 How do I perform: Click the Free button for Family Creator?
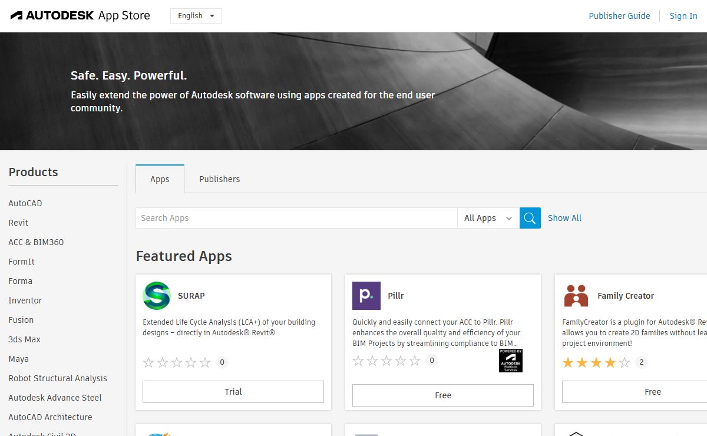pyautogui.click(x=635, y=392)
